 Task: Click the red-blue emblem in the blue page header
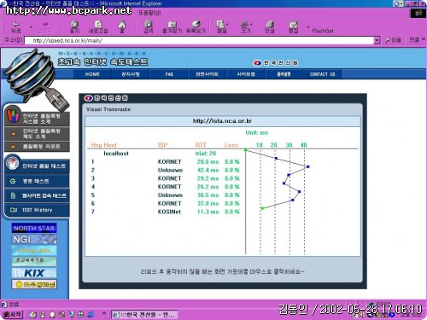coord(257,63)
